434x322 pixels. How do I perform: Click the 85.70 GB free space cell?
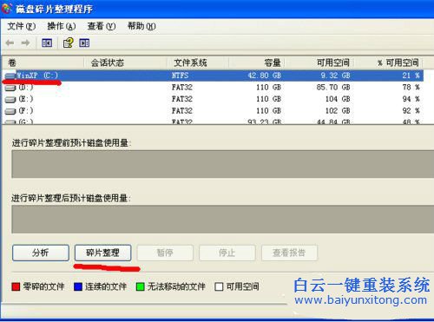coord(333,88)
